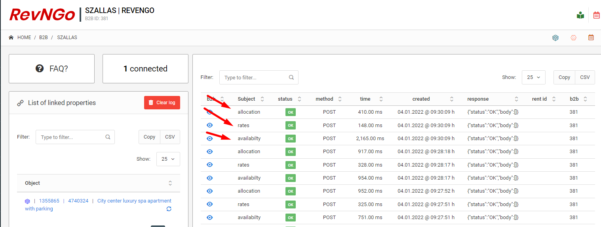Click the search icon in log filter

point(291,77)
